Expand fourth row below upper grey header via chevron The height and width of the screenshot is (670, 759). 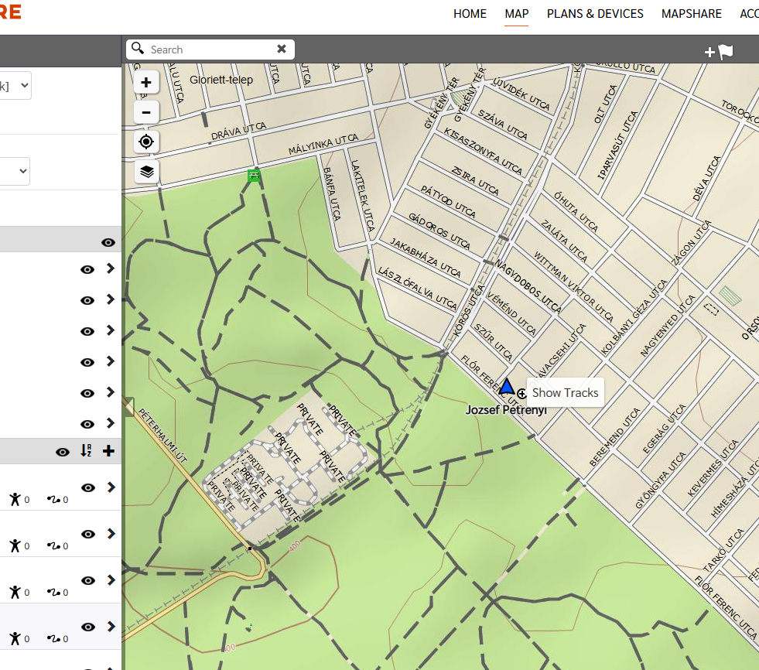pyautogui.click(x=111, y=361)
